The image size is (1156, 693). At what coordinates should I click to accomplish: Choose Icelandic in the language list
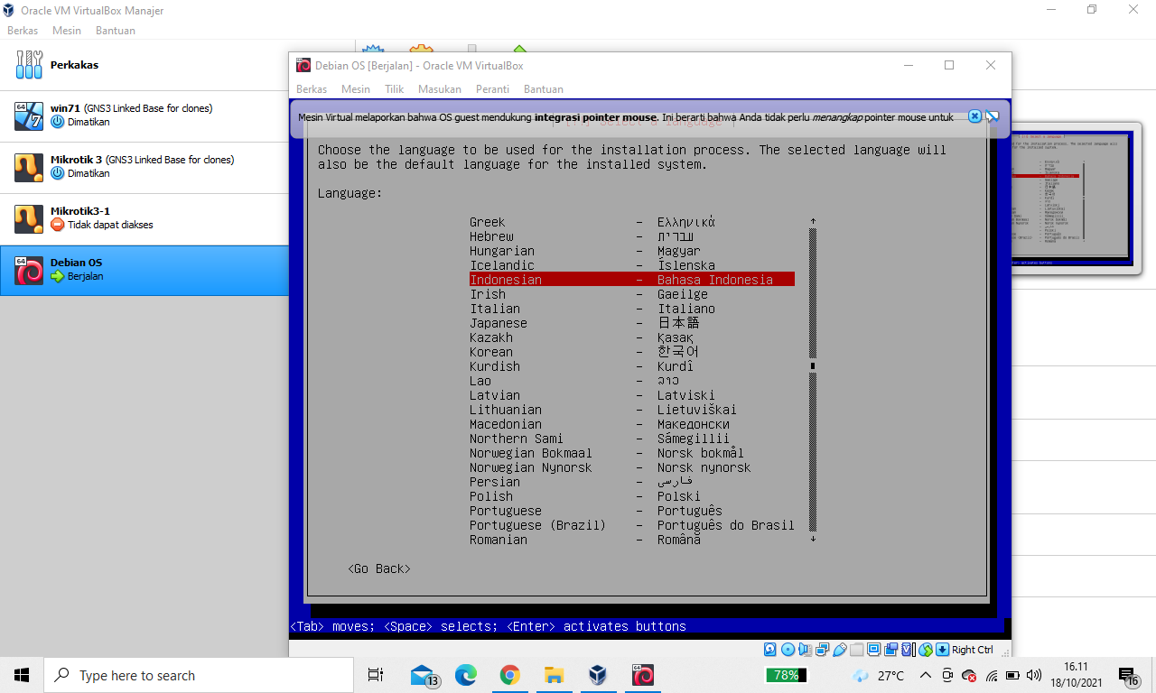(631, 265)
